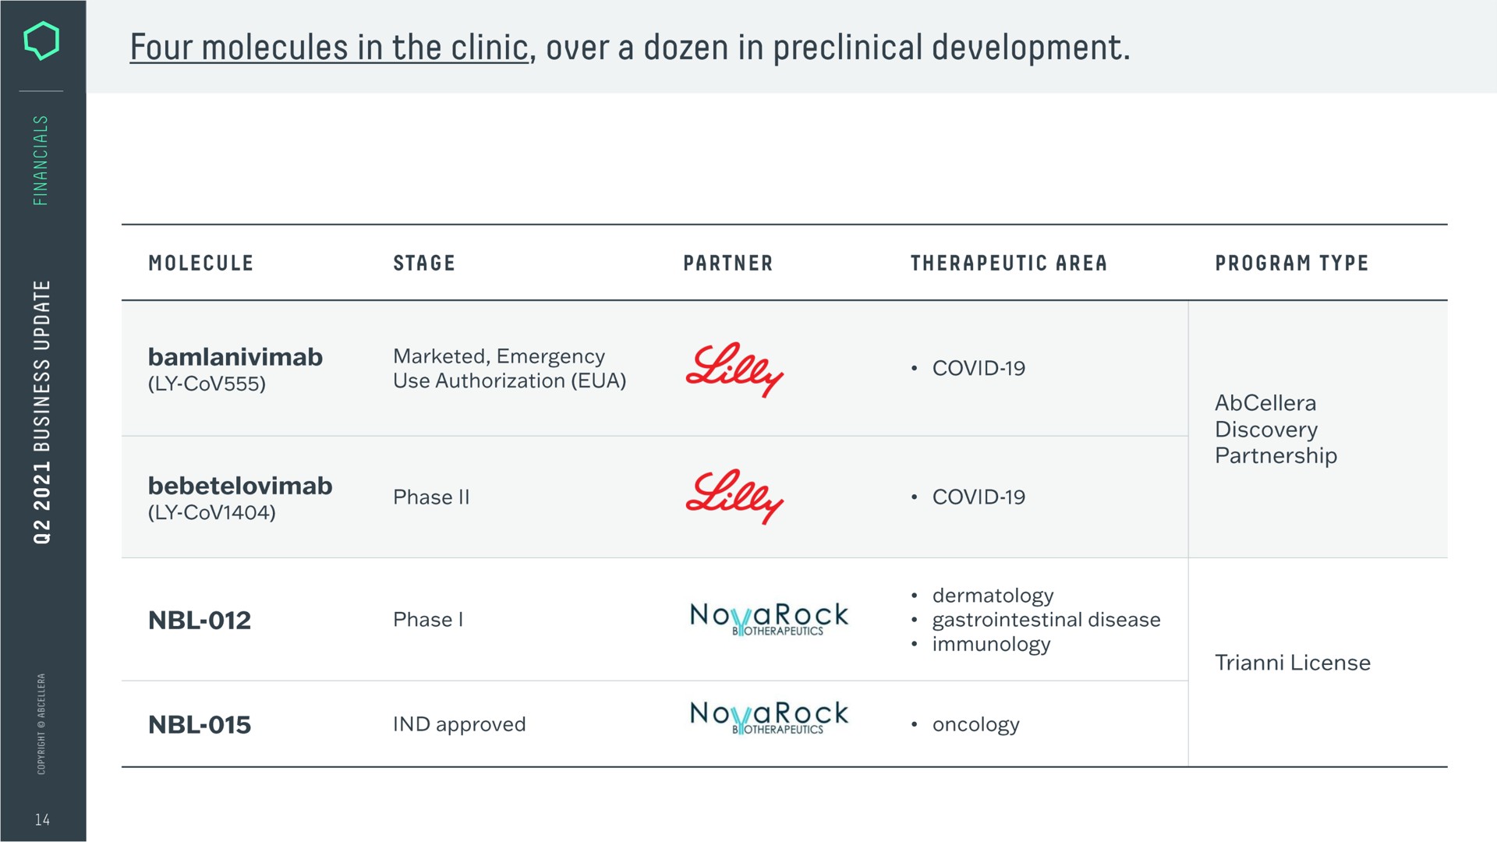The image size is (1497, 842).
Task: Click slide page number 14
Action: [42, 819]
